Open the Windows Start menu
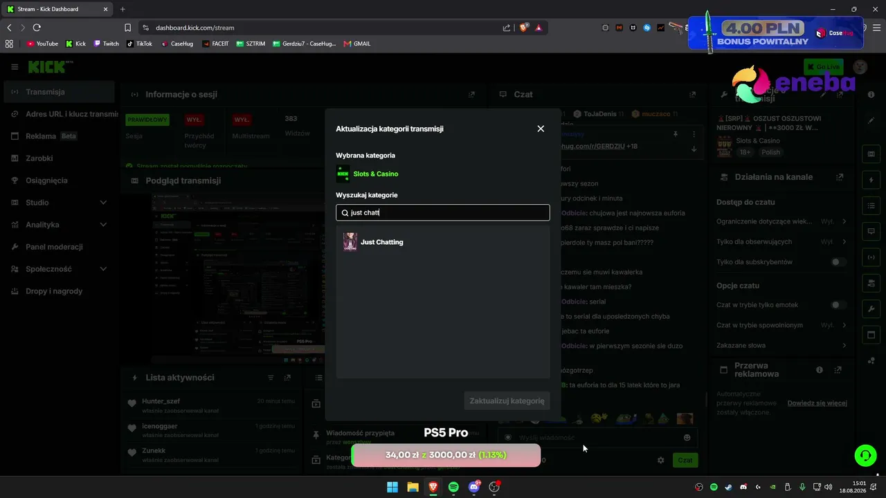 pos(392,487)
